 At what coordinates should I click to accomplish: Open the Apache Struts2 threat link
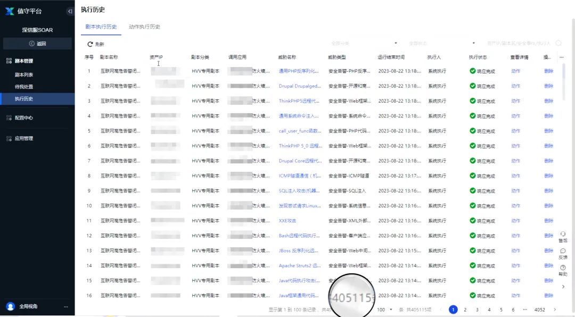click(x=300, y=266)
